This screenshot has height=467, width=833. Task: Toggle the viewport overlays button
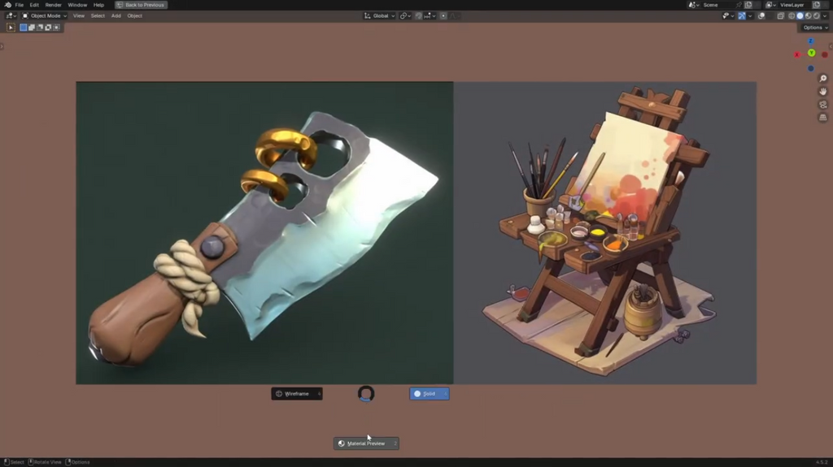[761, 16]
